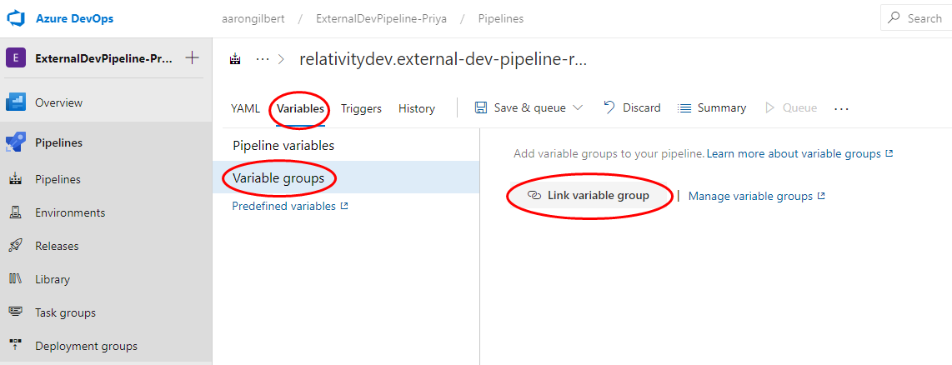Click the Queue play triangle icon
This screenshot has width=952, height=365.
point(770,107)
